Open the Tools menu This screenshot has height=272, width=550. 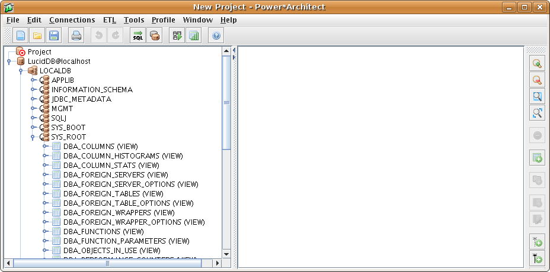tap(134, 20)
